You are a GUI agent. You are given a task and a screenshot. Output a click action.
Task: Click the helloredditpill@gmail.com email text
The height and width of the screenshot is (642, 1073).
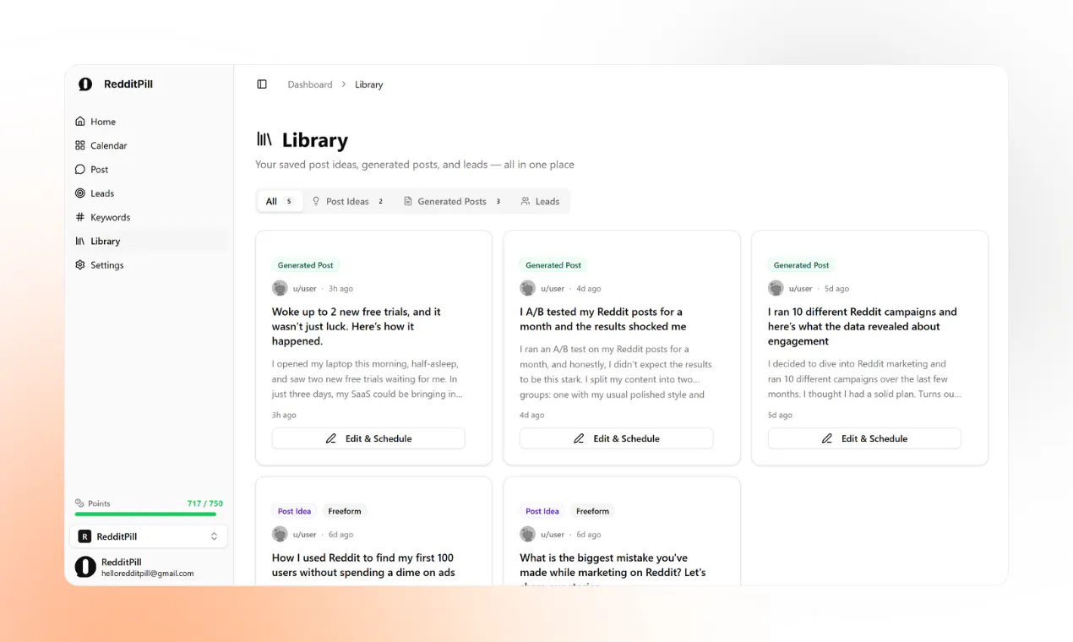[x=148, y=574]
